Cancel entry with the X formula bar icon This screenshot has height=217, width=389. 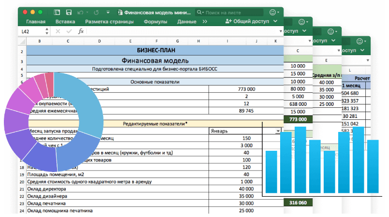pyautogui.click(x=58, y=31)
